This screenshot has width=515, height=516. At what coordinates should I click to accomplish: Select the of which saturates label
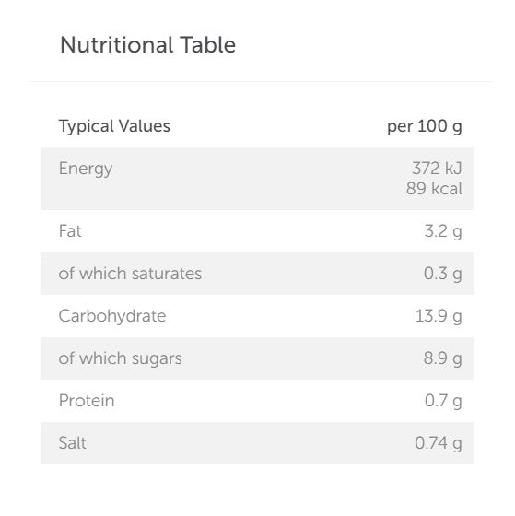coord(130,274)
